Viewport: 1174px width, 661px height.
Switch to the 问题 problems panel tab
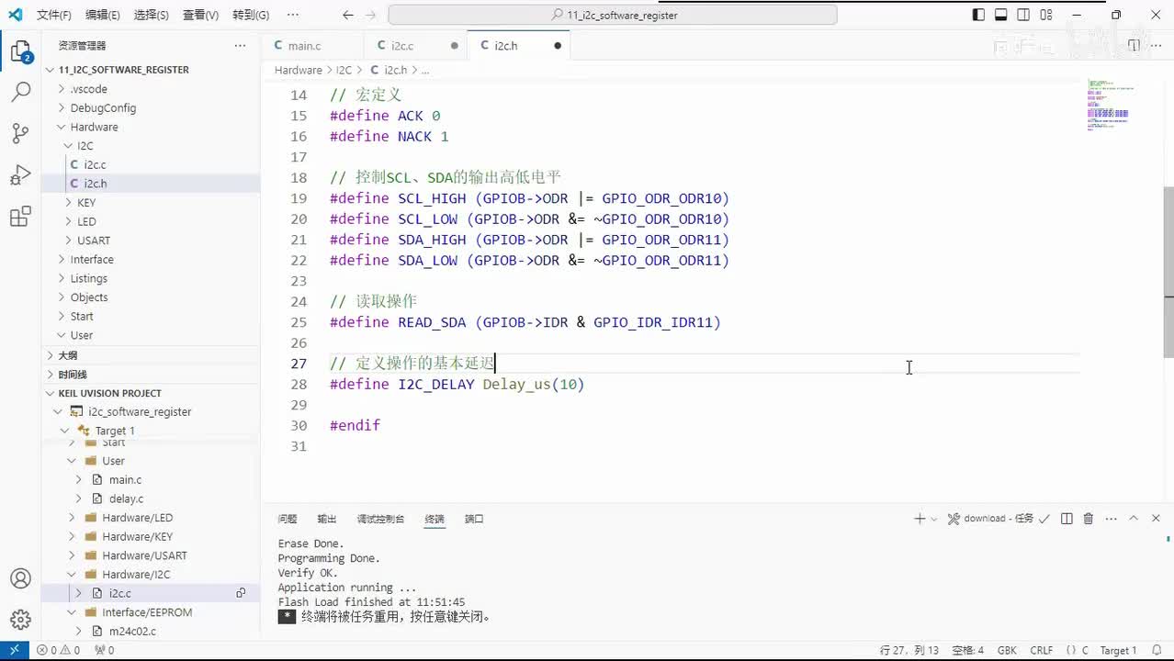coord(288,519)
